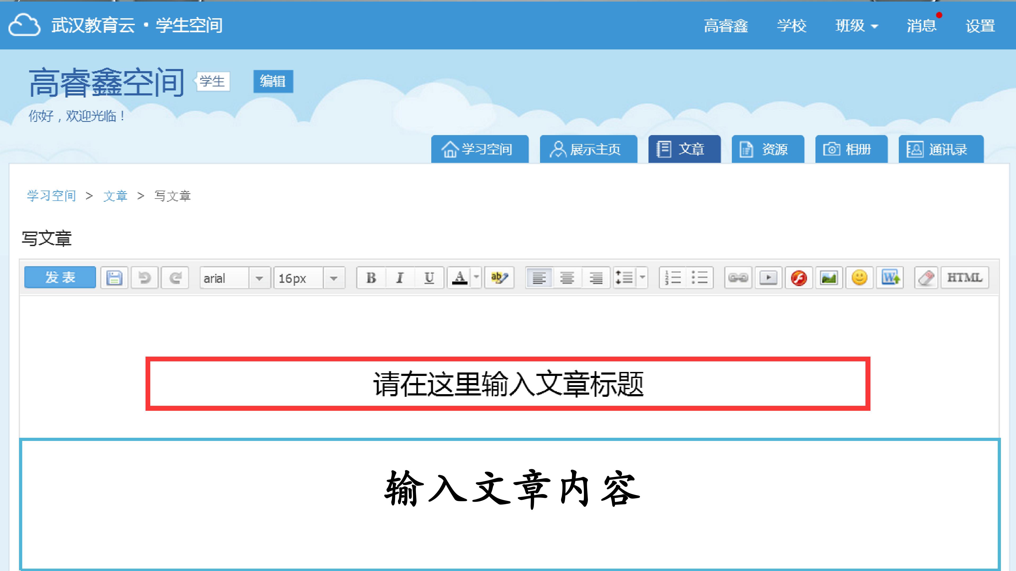Image resolution: width=1016 pixels, height=571 pixels.
Task: Open the emoticon smiley picker
Action: tap(859, 278)
